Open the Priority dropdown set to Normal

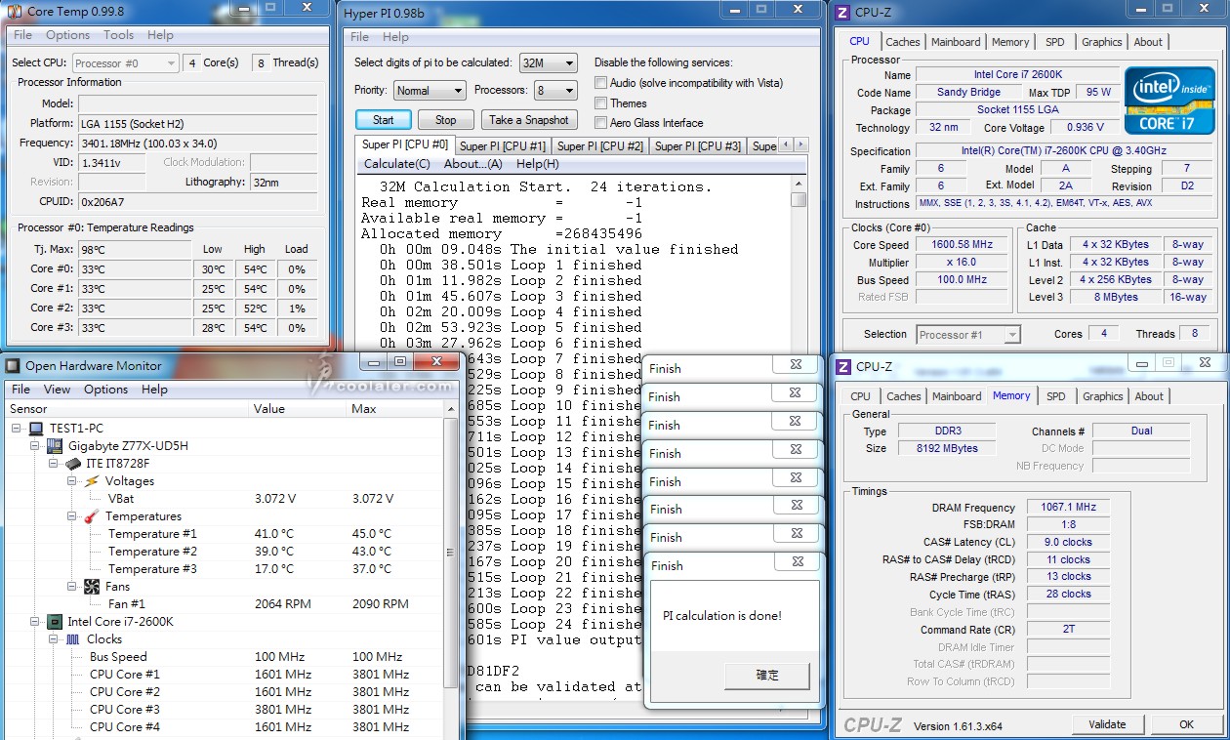(x=430, y=91)
